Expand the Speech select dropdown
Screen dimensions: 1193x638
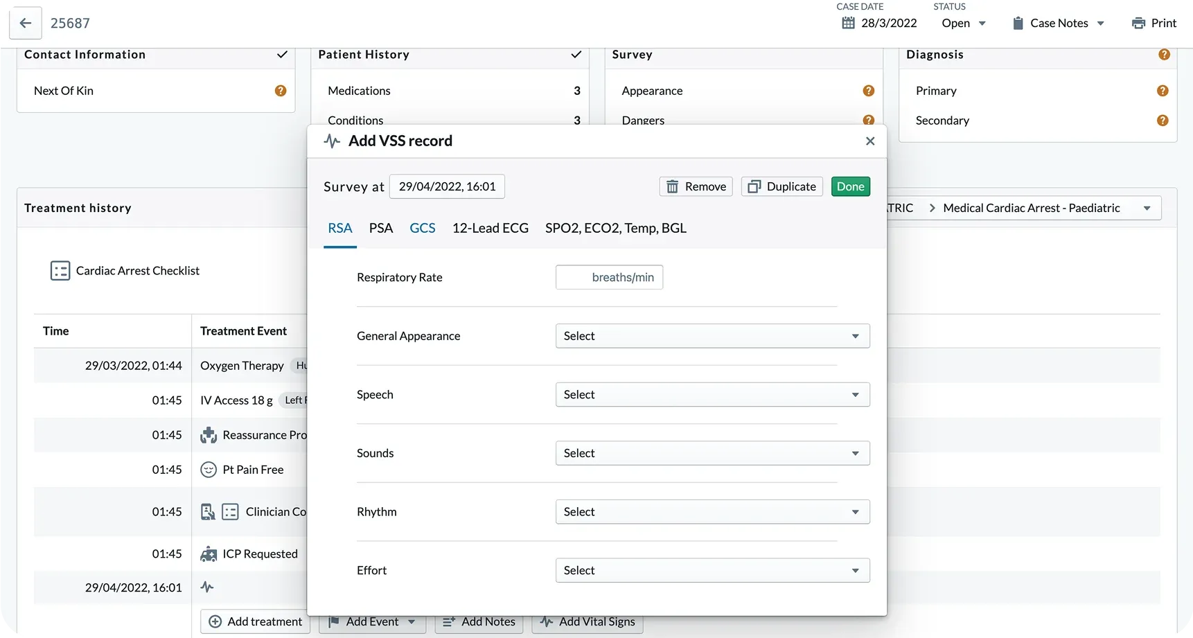click(712, 395)
